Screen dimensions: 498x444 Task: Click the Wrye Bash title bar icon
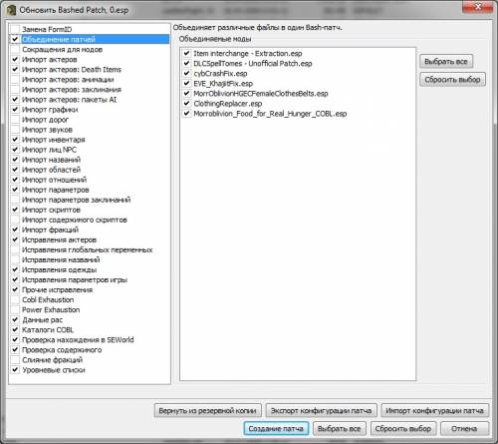(11, 10)
